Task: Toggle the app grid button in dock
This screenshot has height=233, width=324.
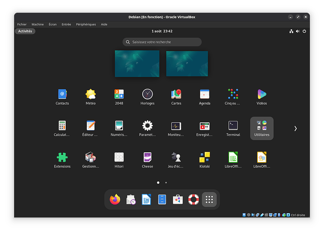Action: coord(209,200)
